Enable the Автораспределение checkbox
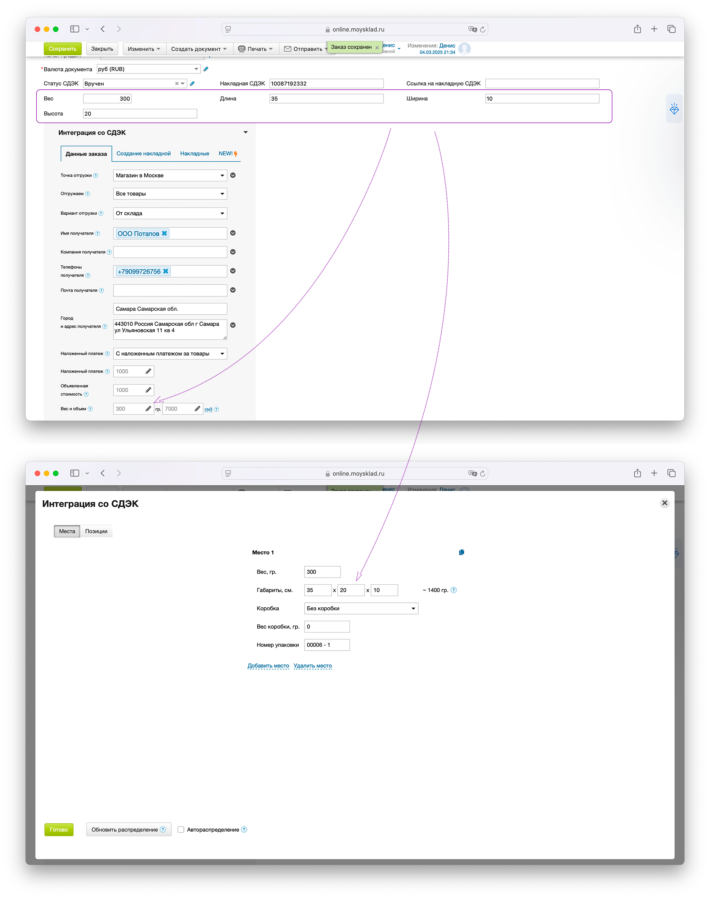Viewport: 710px width, 905px height. (181, 829)
